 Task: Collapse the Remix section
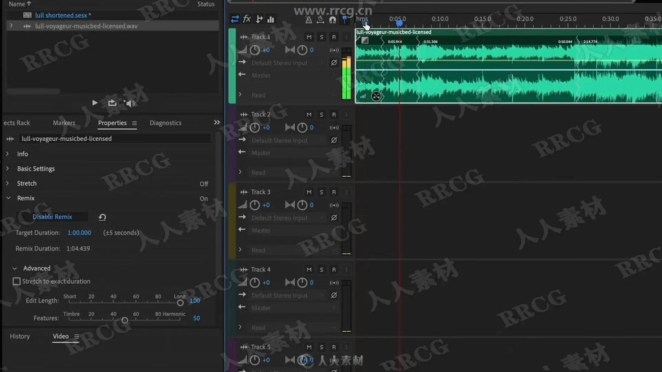pyautogui.click(x=9, y=198)
